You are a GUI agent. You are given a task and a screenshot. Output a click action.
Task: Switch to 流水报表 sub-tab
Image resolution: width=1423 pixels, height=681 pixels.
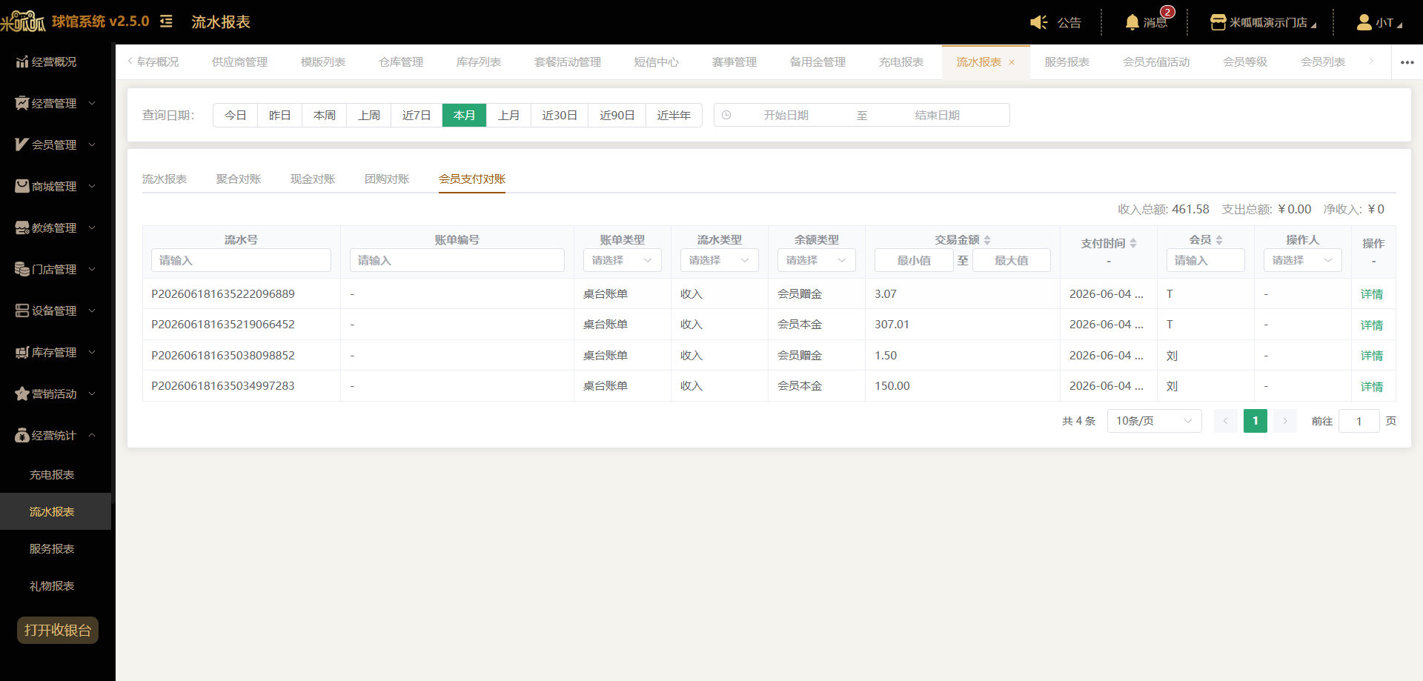[165, 179]
